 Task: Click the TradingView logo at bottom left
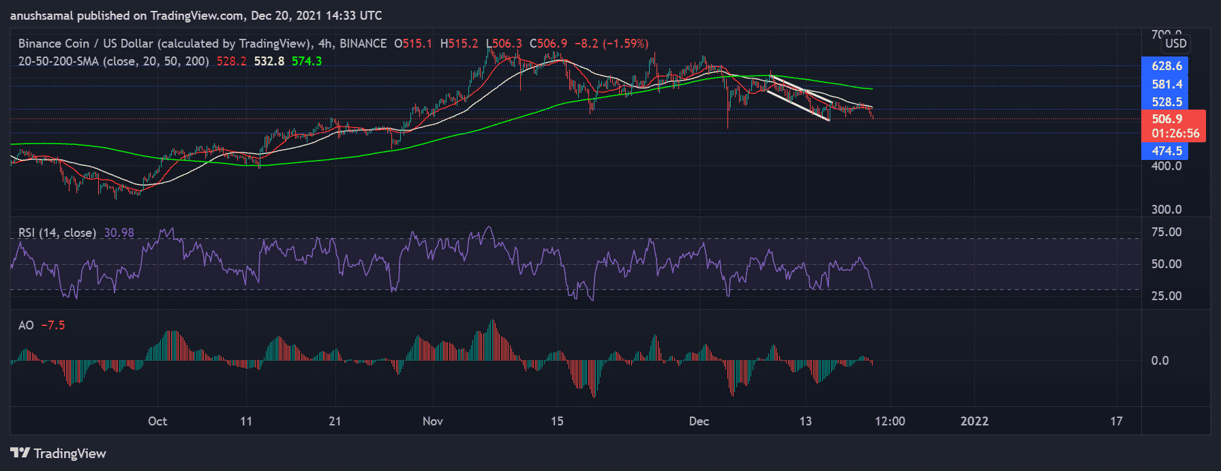click(59, 453)
